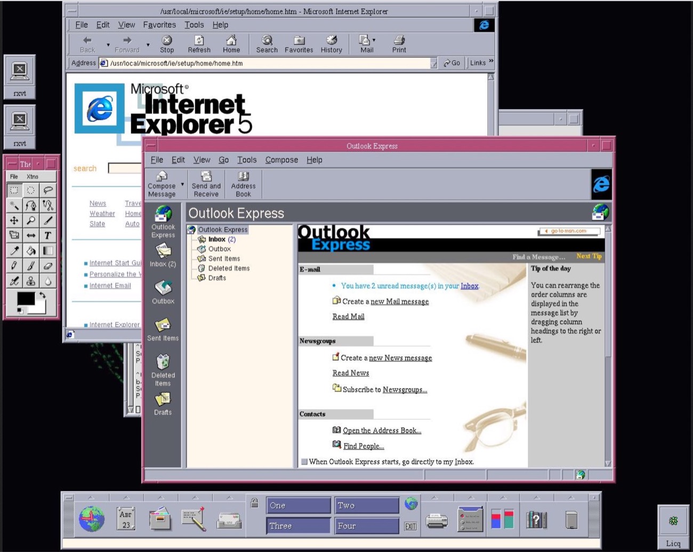Viewport: 693px width, 552px height.
Task: Click the scroll-down arrow in Outlook content pane
Action: tap(608, 463)
